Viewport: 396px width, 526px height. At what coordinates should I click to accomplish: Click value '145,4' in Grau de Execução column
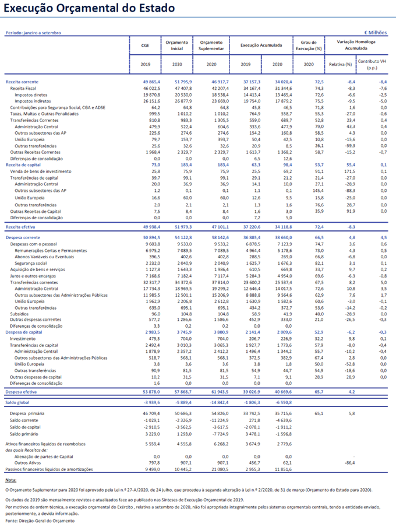point(318,191)
